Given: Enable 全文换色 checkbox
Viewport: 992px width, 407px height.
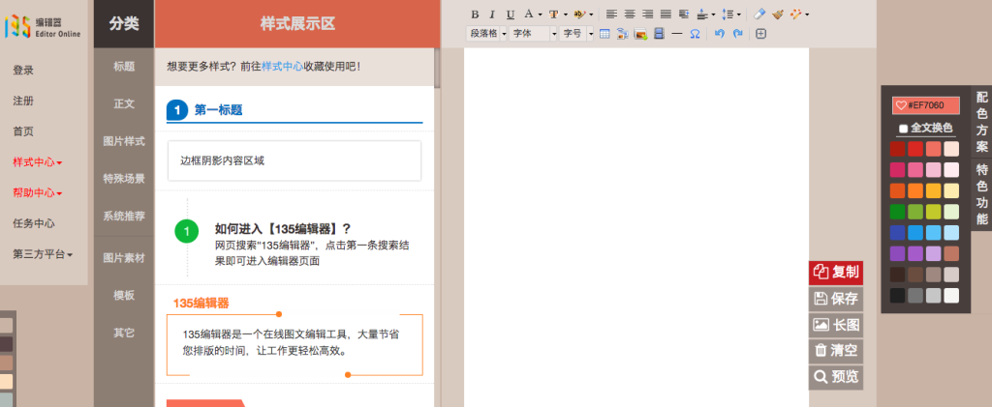Looking at the screenshot, I should [x=903, y=129].
